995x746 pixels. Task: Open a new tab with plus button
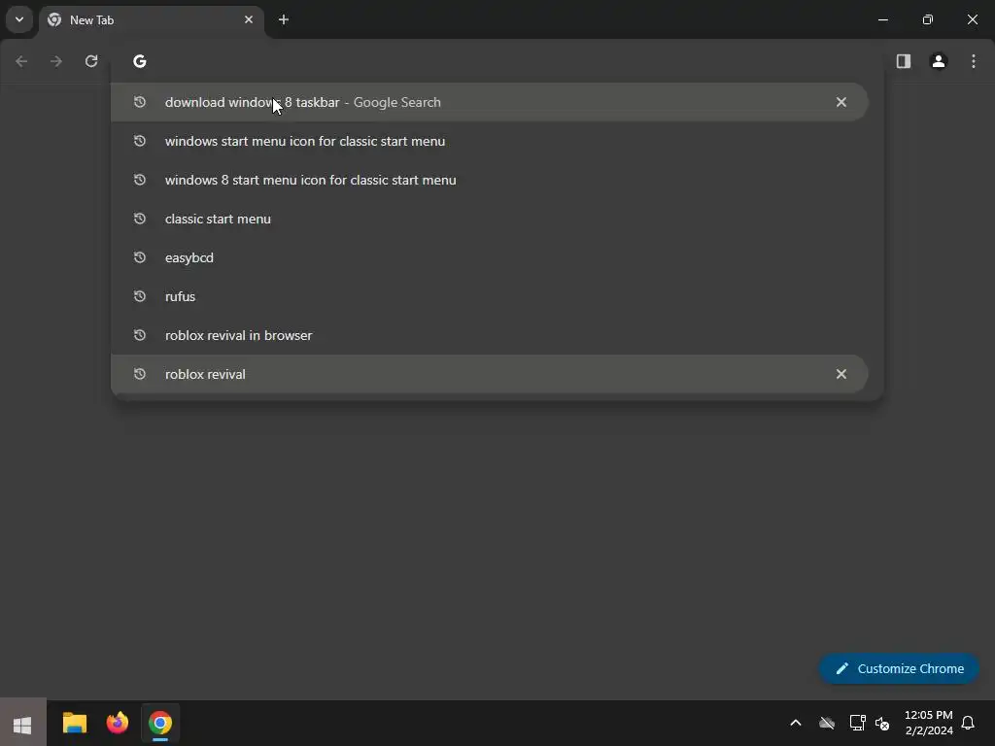(284, 19)
